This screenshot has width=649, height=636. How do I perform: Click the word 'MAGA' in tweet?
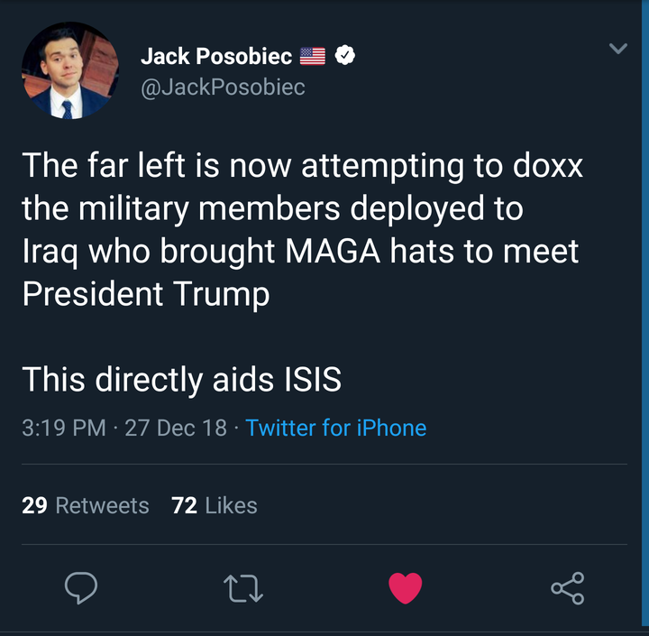tap(333, 251)
